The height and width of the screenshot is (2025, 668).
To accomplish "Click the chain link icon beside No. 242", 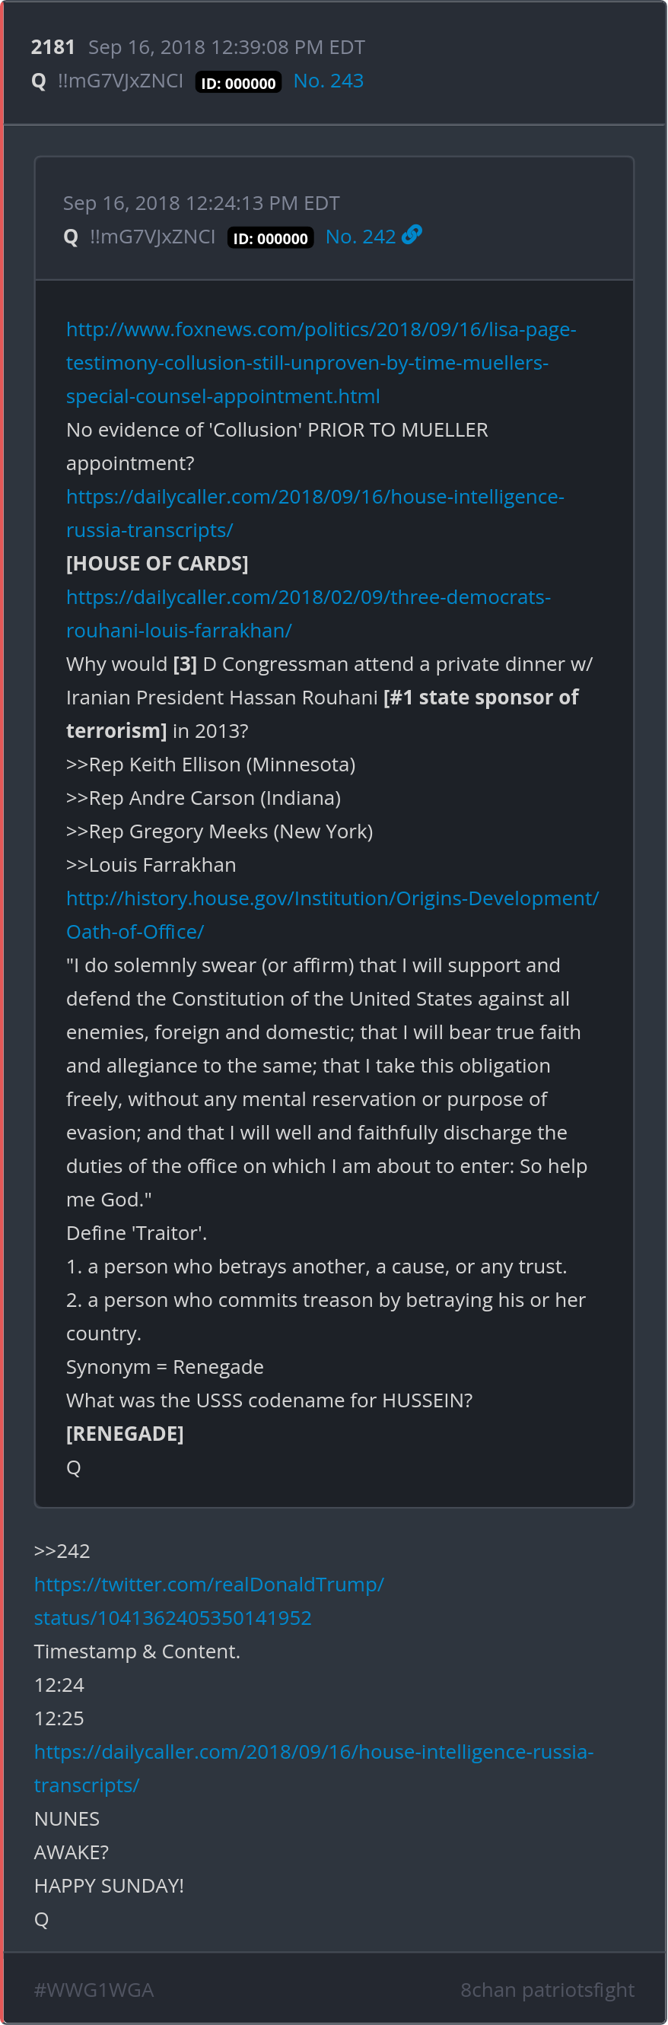I will [412, 235].
